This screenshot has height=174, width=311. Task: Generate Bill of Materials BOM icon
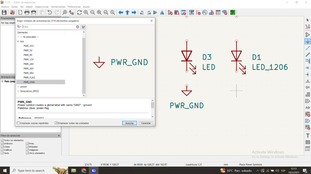pos(225,12)
